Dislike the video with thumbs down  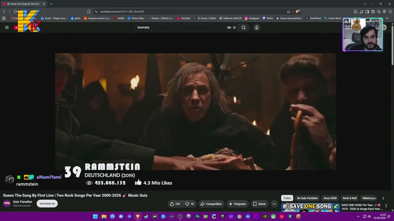coord(190,204)
